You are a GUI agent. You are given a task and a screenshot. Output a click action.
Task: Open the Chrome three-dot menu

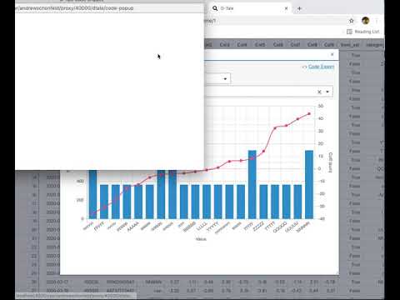click(377, 21)
